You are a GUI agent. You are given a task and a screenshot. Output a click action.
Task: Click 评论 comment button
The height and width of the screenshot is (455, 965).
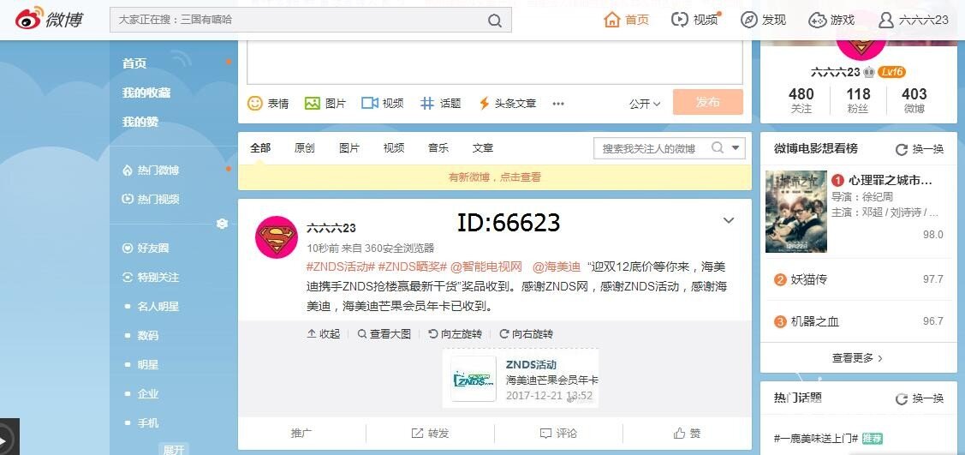[558, 434]
